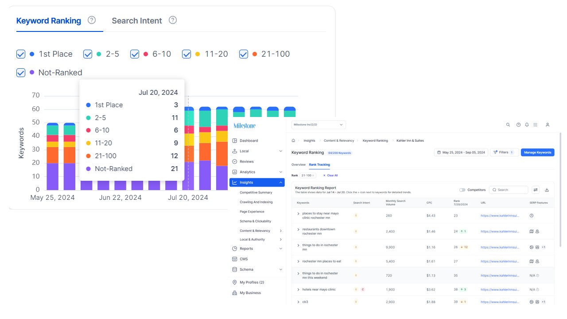Click SERP feature icon for places to stay row

[532, 216]
